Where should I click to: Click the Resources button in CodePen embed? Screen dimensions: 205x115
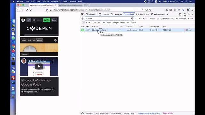click(x=25, y=54)
